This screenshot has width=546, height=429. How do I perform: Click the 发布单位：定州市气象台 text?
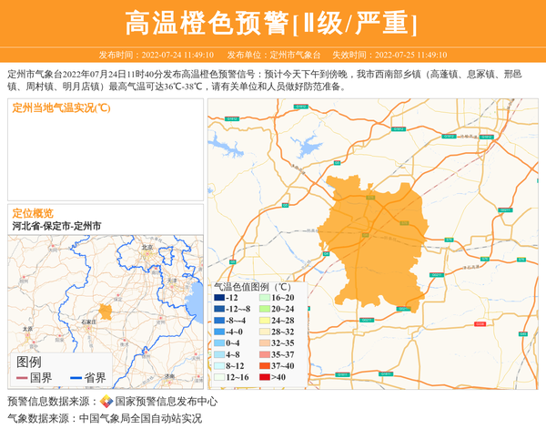tap(274, 55)
